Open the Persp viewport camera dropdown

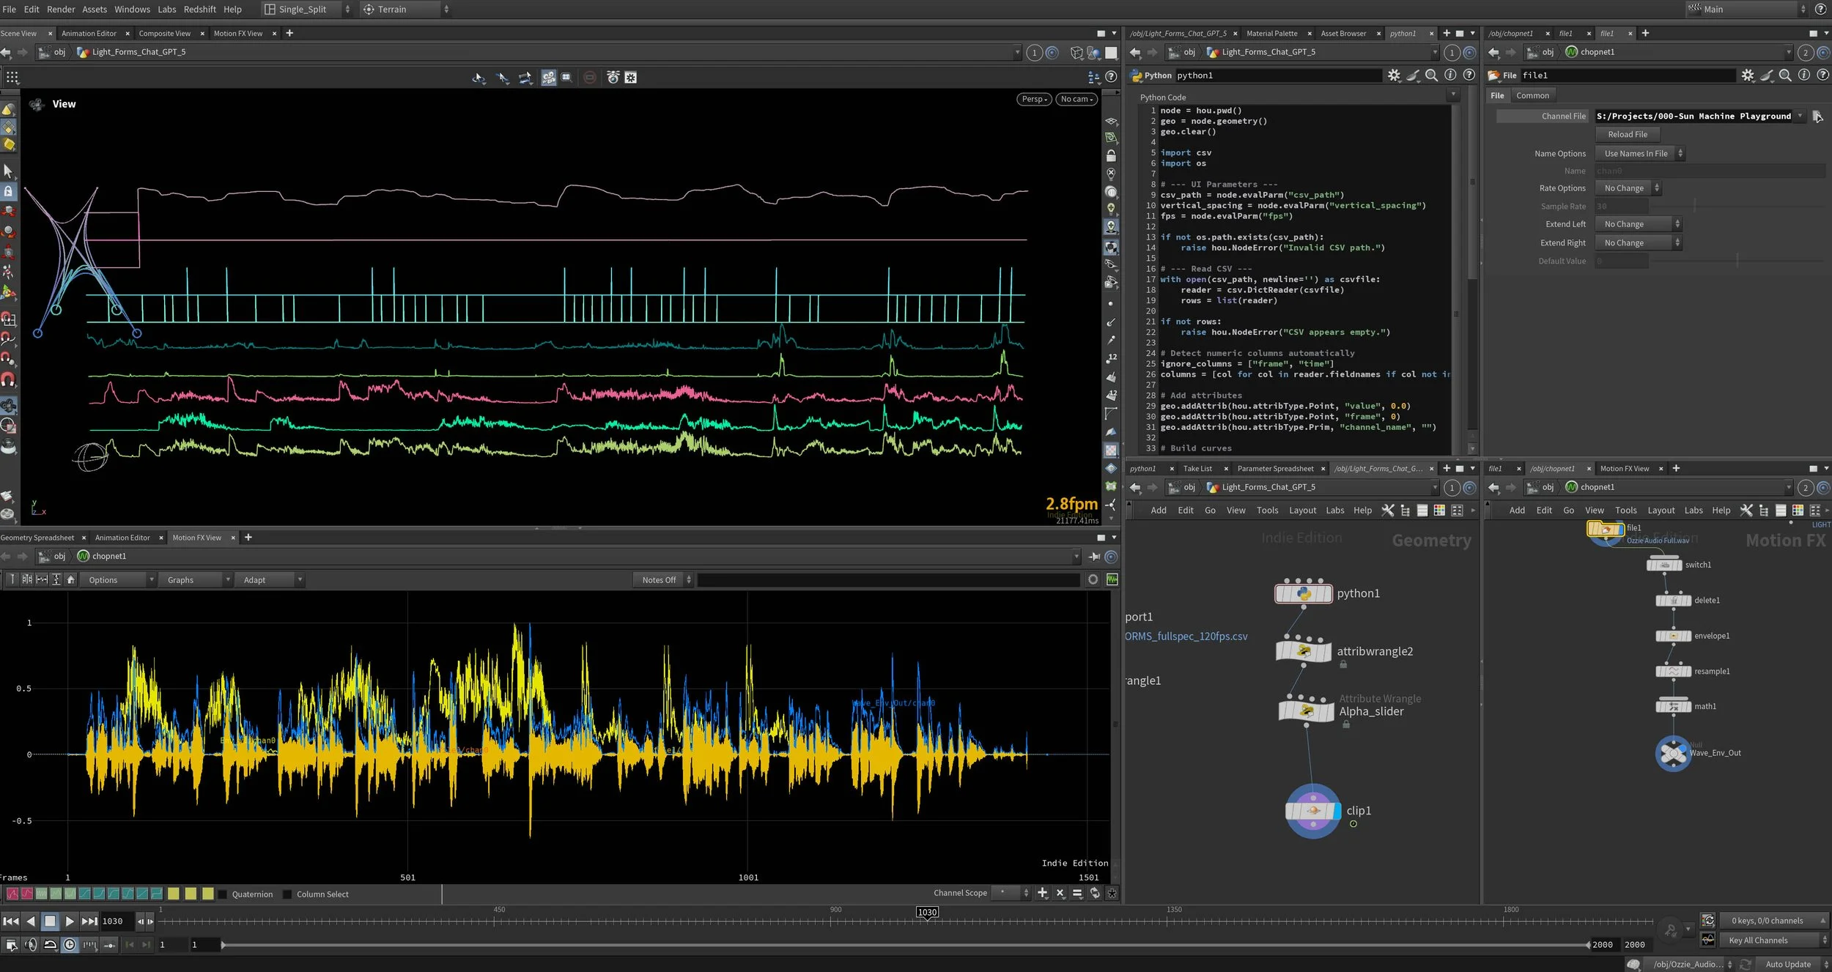pyautogui.click(x=1034, y=99)
